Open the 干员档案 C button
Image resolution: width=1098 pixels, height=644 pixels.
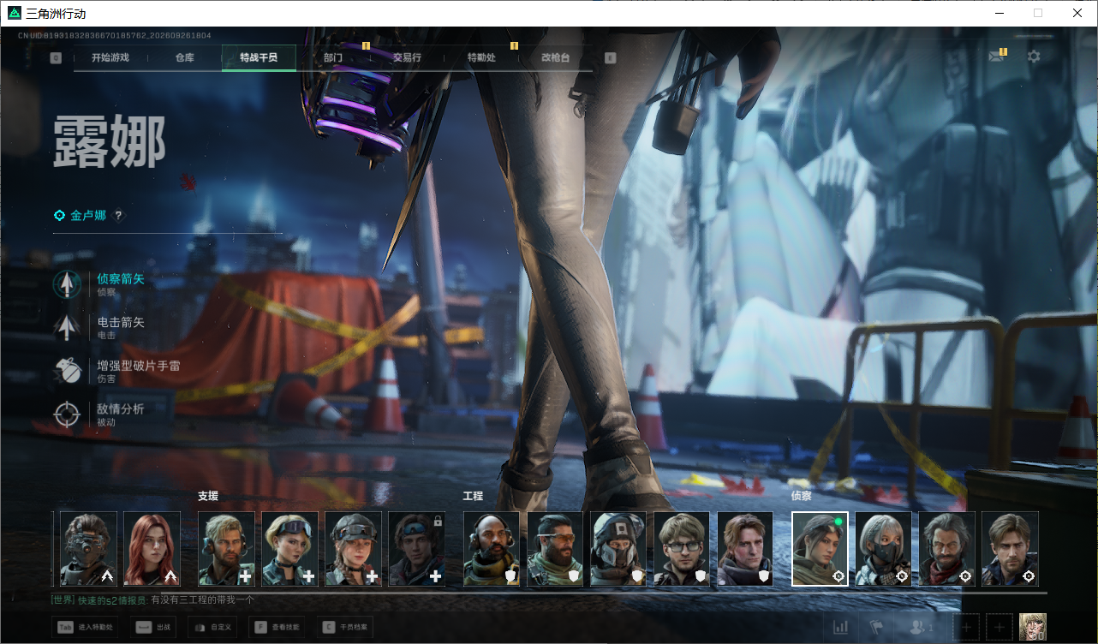tap(345, 627)
